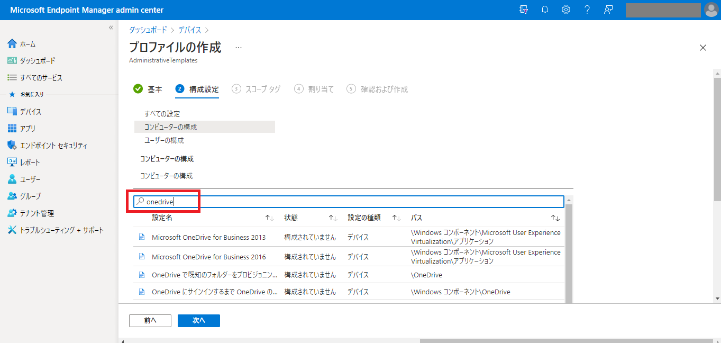Open OneDrive にサインインするまで setting

pos(215,292)
